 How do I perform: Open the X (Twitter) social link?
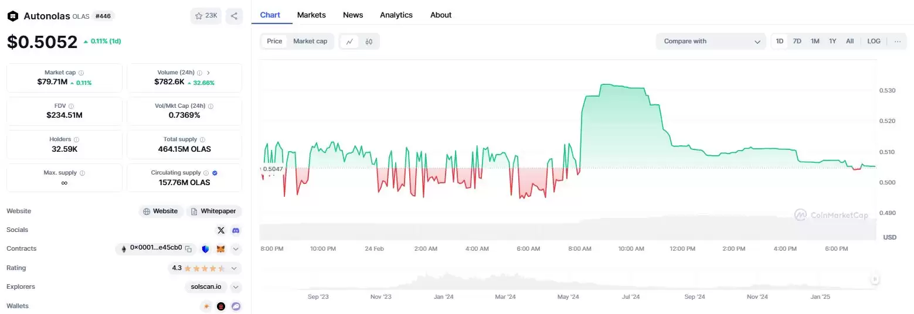(x=221, y=230)
